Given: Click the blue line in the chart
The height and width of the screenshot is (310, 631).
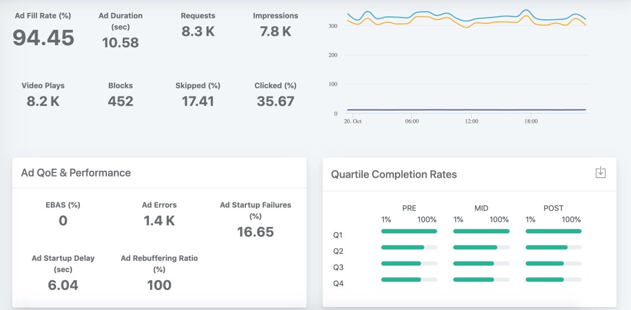Looking at the screenshot, I should coord(467,20).
